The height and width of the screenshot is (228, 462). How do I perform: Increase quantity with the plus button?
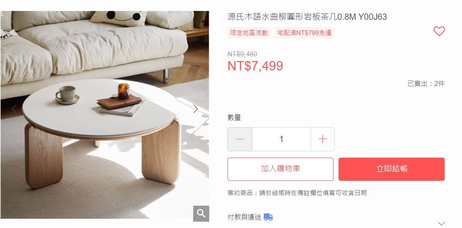323,139
